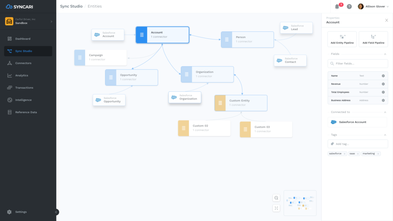Open the Connectors page
The width and height of the screenshot is (393, 221).
tap(28, 63)
